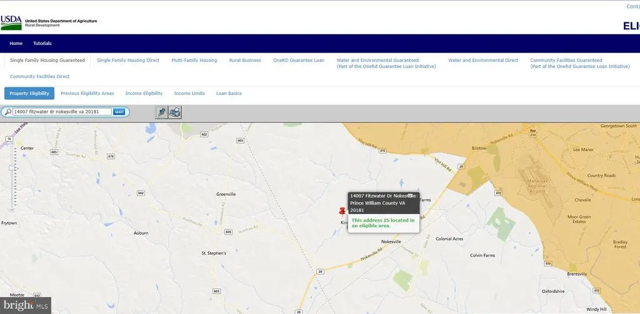Open the Loan Basics link
This screenshot has height=314, width=640.
click(229, 94)
